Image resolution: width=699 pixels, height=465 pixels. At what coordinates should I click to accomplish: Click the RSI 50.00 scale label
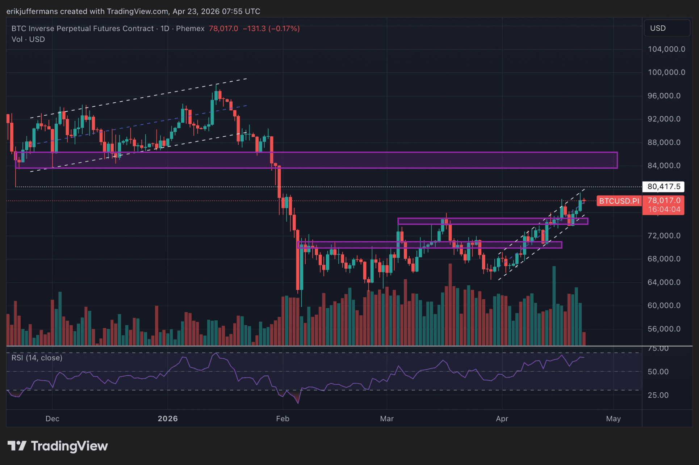[658, 372]
